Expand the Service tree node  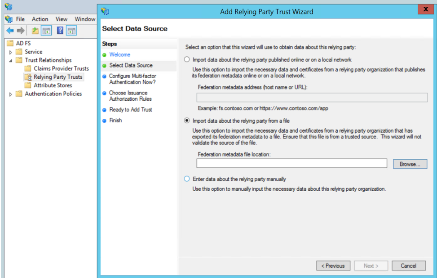coord(10,52)
